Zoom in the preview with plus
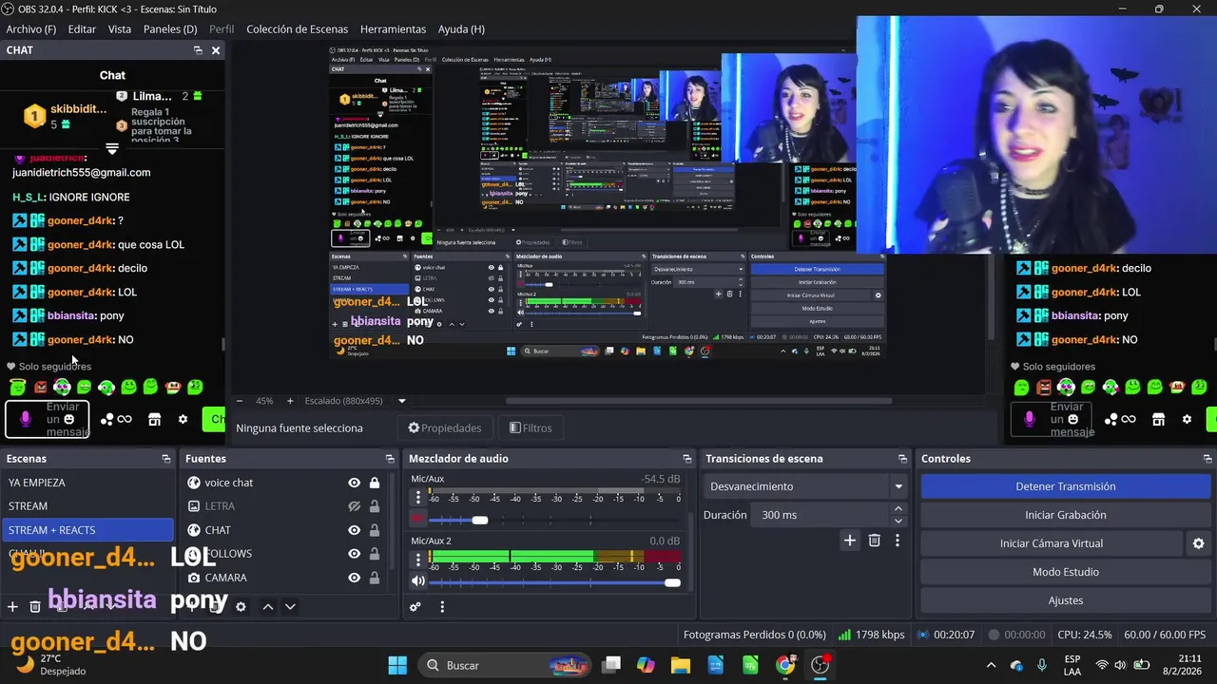The height and width of the screenshot is (684, 1217). click(289, 401)
